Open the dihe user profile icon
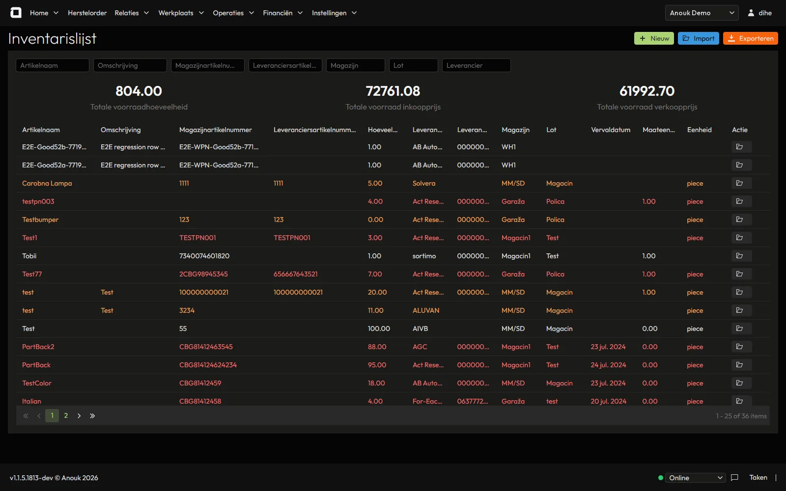The width and height of the screenshot is (786, 491). pyautogui.click(x=751, y=13)
